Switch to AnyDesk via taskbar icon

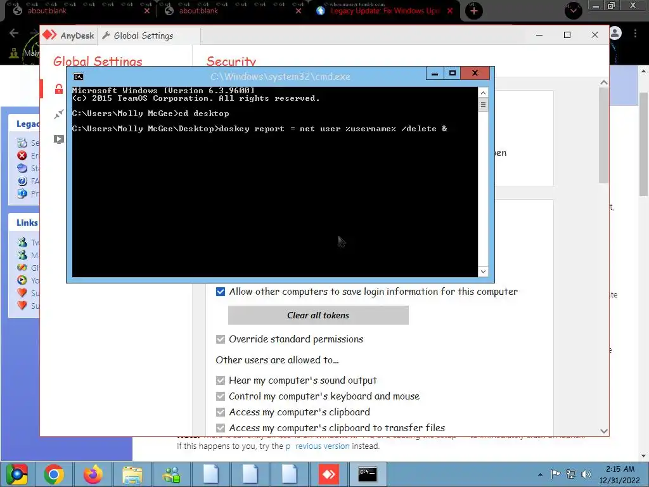[329, 474]
